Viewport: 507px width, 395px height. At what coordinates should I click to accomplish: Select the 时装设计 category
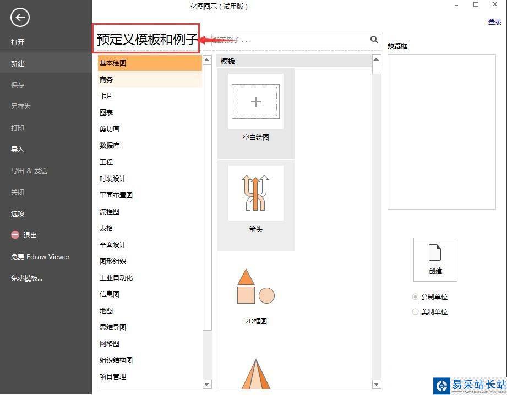coord(150,178)
